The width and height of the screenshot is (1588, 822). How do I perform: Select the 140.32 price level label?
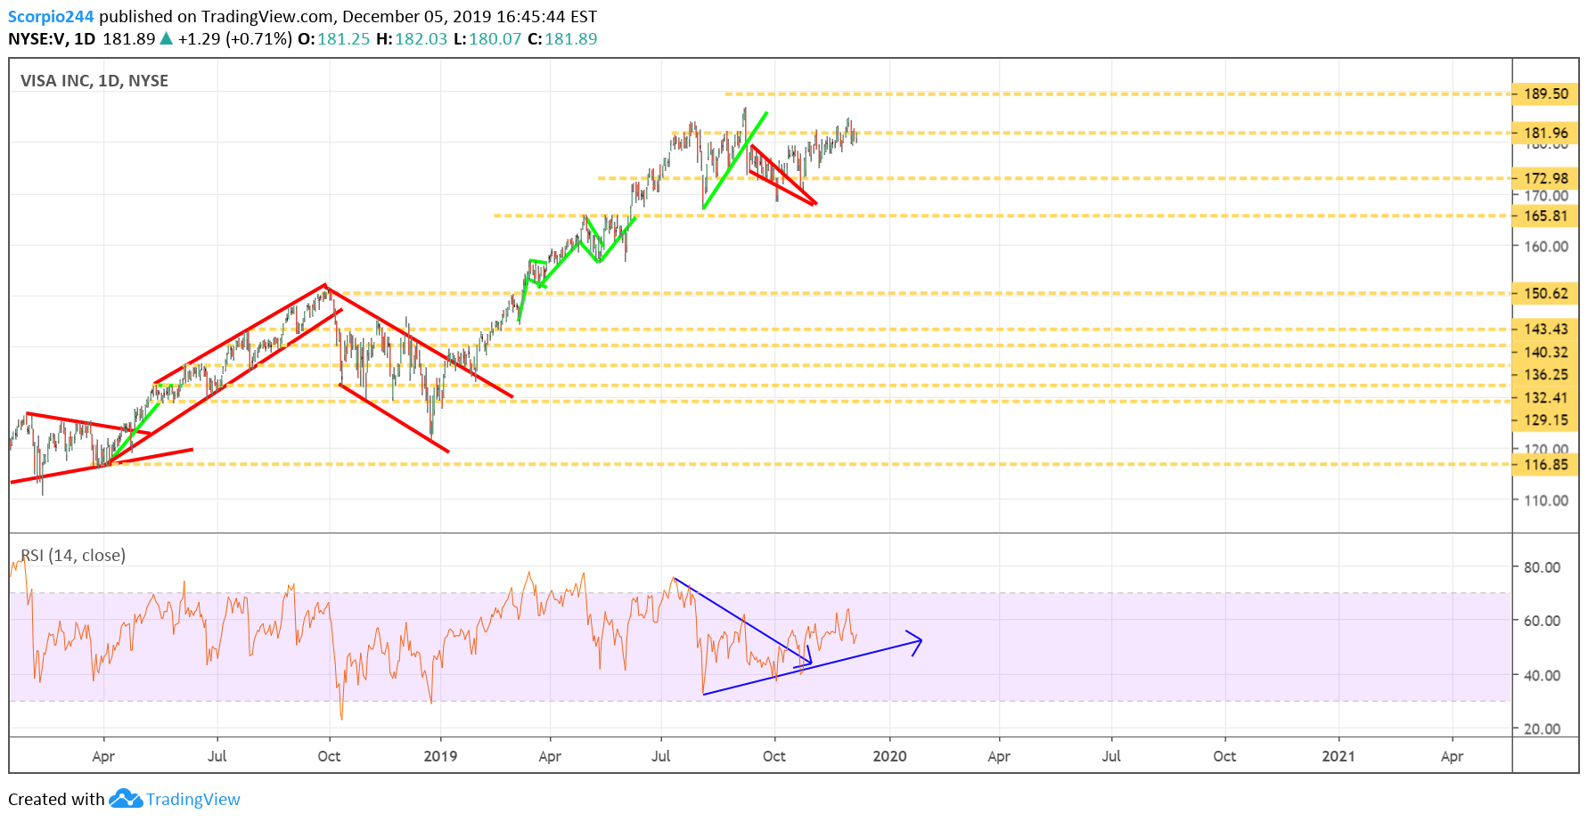1545,352
